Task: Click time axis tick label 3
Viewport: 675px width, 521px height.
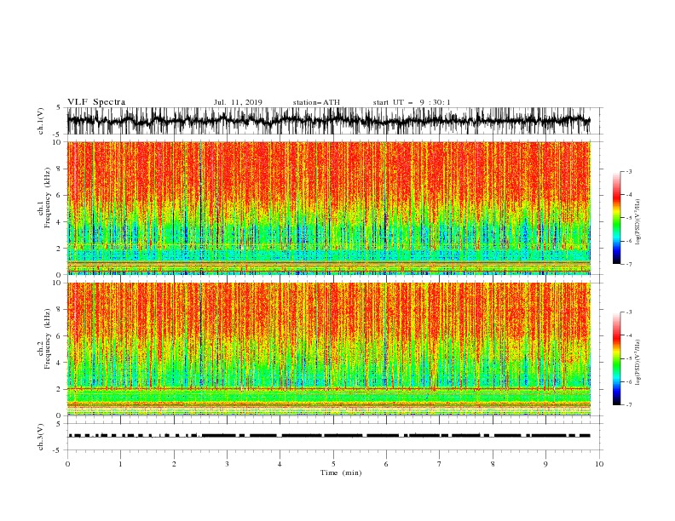Action: [227, 464]
